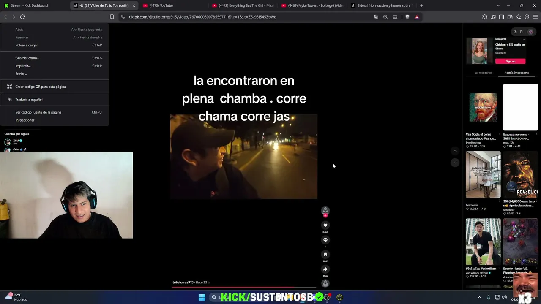
Task: Go to next video with the down chevron
Action: pos(455,163)
